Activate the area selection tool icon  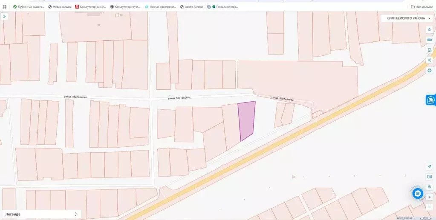pyautogui.click(x=429, y=50)
